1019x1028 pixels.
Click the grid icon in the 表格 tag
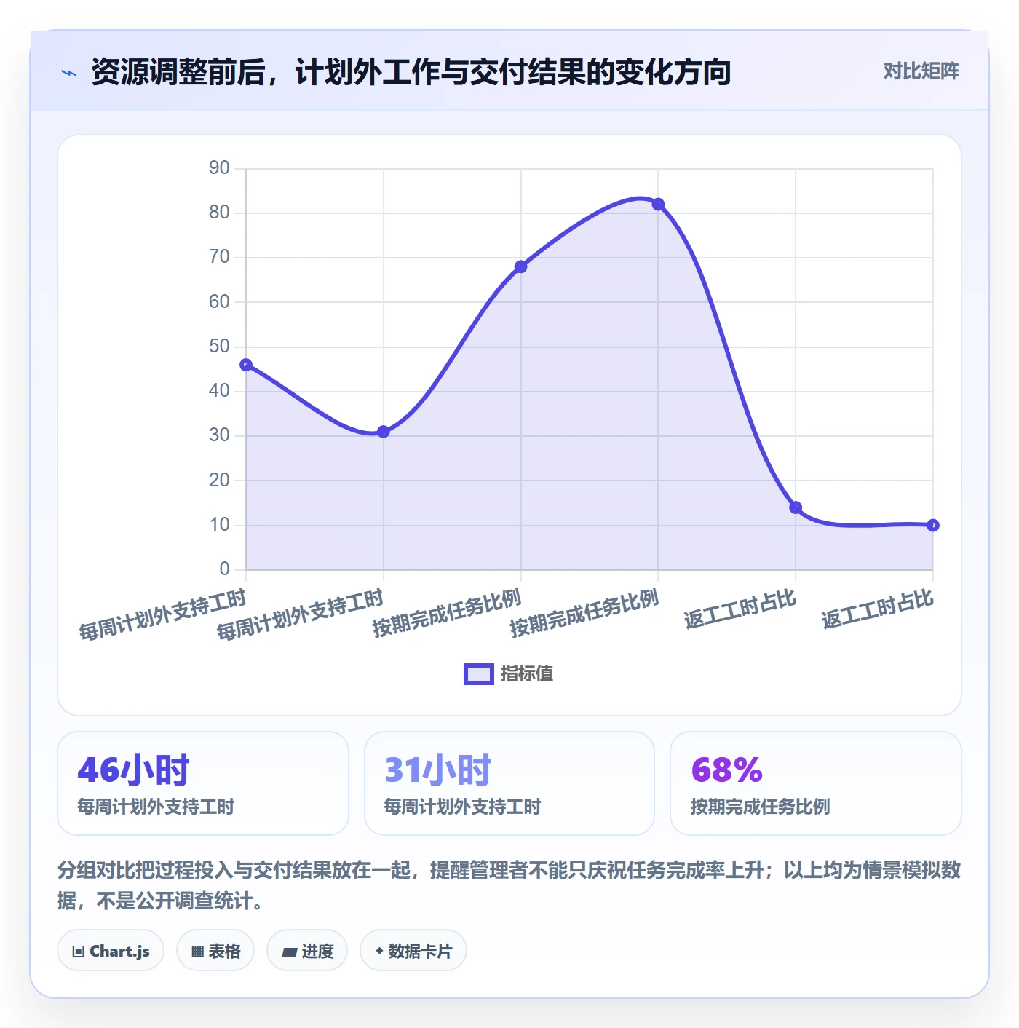tap(197, 952)
